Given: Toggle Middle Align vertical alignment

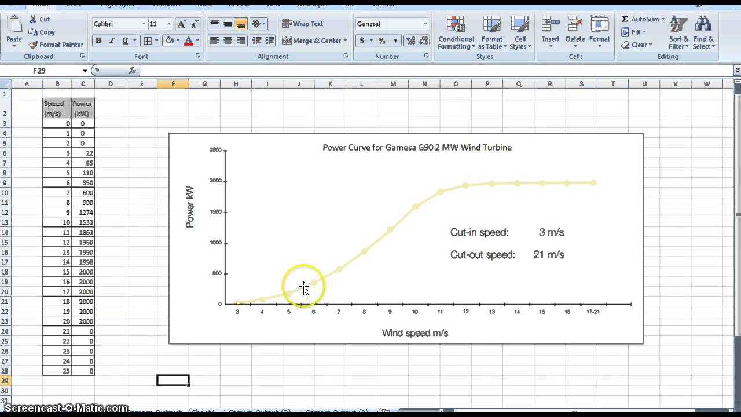Looking at the screenshot, I should coord(228,24).
